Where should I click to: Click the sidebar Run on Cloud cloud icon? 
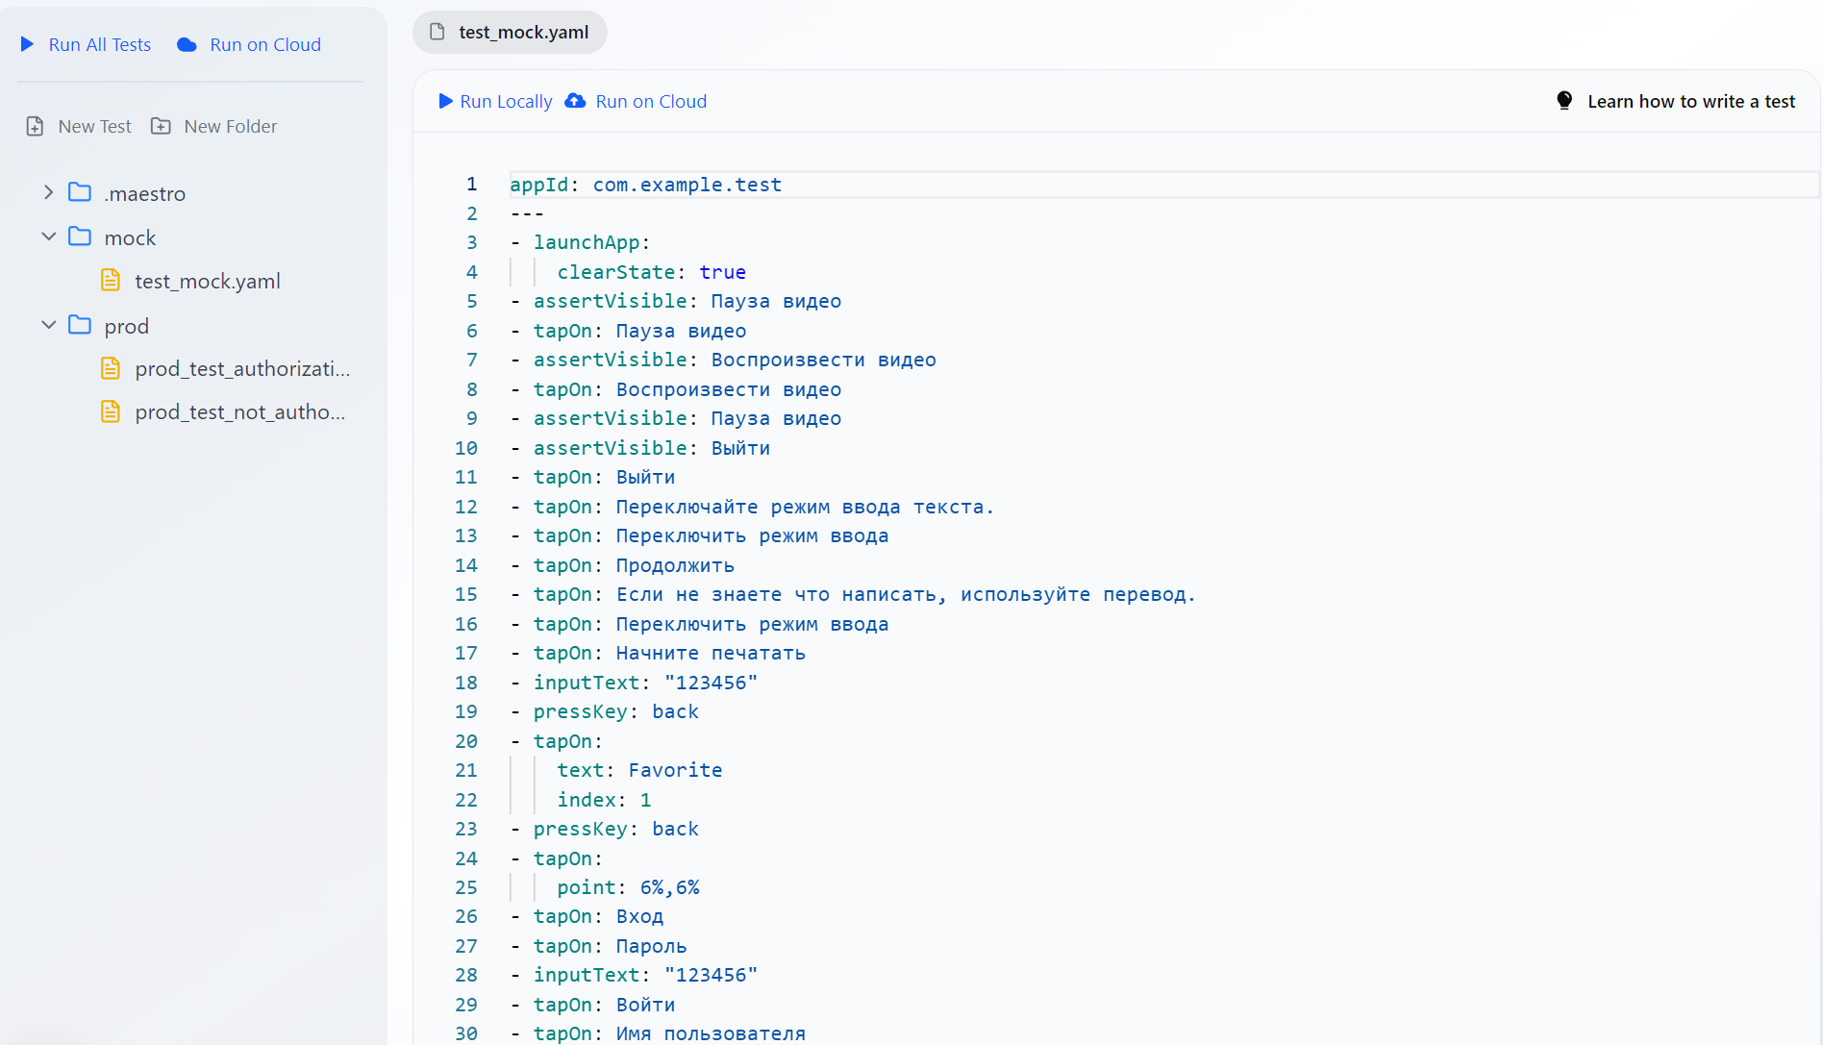pos(187,45)
